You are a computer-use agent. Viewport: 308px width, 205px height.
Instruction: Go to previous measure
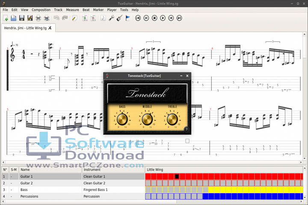pos(146,18)
